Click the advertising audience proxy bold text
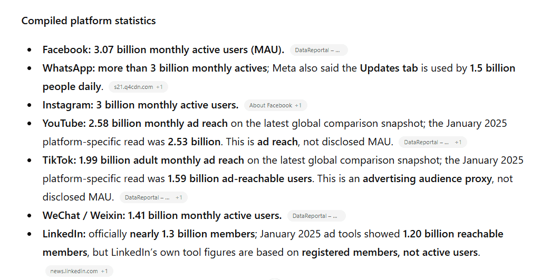This screenshot has height=280, width=551. (x=427, y=178)
